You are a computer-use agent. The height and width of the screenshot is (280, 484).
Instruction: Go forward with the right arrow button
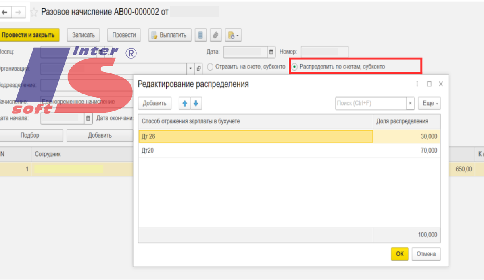[18, 12]
